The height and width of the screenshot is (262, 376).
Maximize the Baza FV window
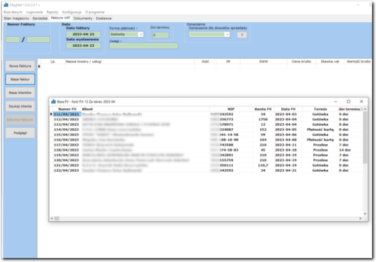click(x=349, y=102)
